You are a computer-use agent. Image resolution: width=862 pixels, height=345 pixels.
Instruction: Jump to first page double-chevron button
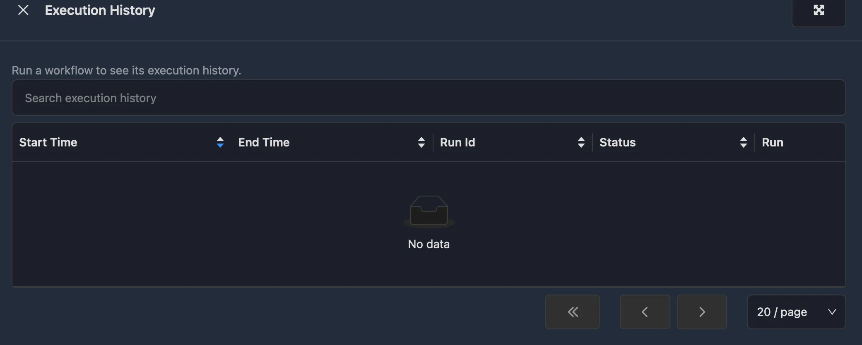coord(573,312)
